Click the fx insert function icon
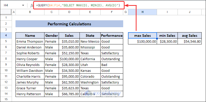Screen dimensions: 206x102 click(31, 5)
